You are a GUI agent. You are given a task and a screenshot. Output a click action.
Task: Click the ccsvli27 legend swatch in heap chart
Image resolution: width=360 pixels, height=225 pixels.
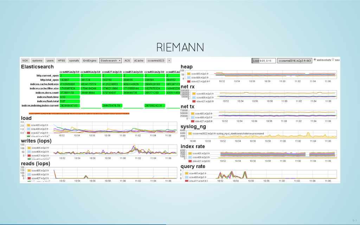point(189,81)
